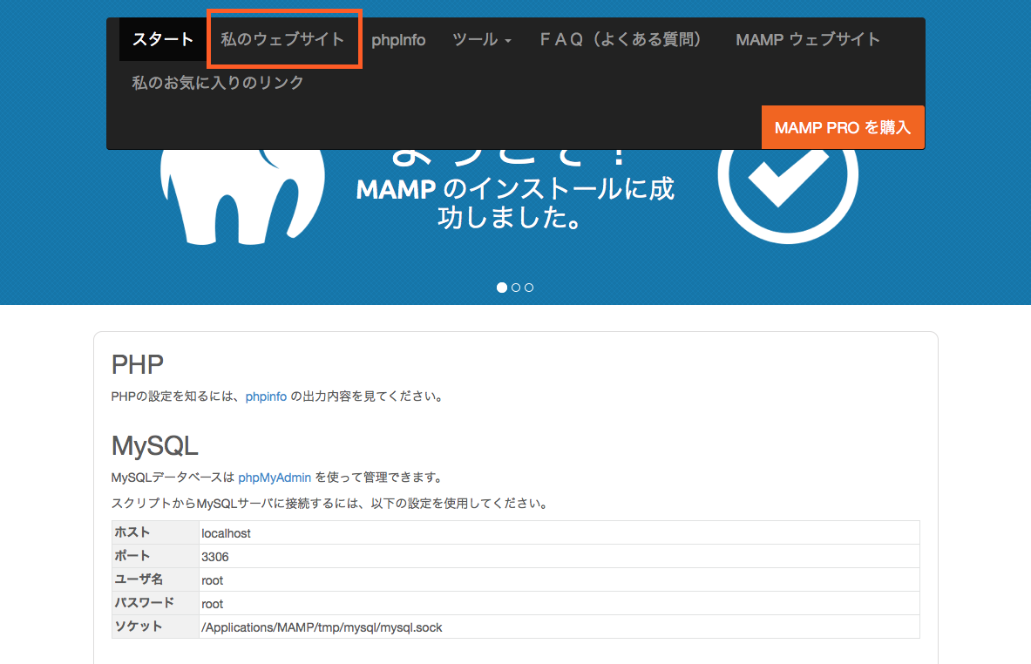Open 私のウェブサイト in the navbar
This screenshot has height=664, width=1031.
pyautogui.click(x=283, y=40)
